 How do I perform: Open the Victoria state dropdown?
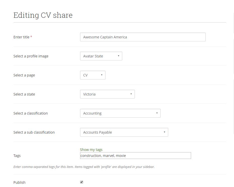pyautogui.click(x=107, y=94)
